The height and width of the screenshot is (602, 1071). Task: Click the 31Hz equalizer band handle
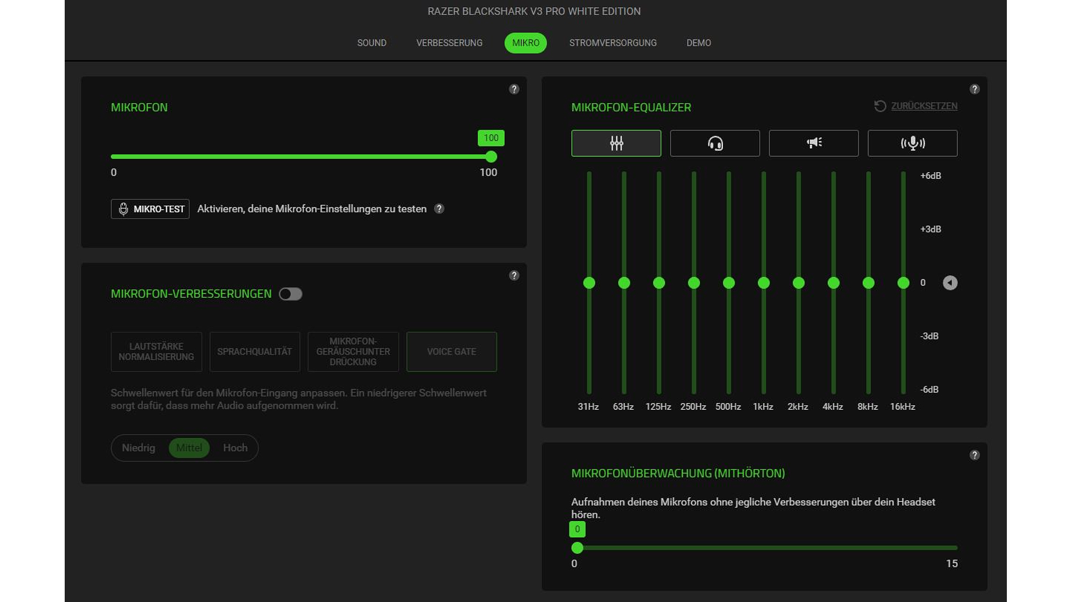[588, 283]
